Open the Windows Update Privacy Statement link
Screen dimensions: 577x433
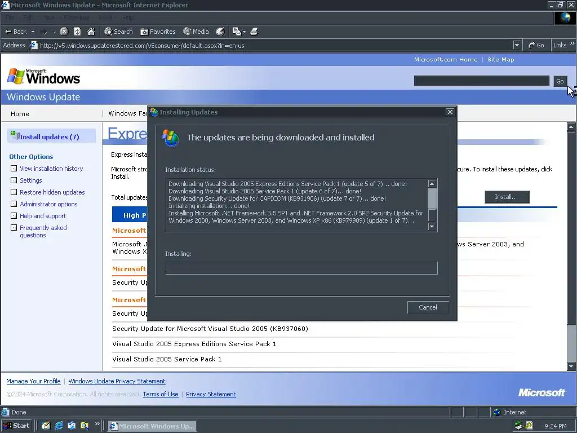click(117, 381)
